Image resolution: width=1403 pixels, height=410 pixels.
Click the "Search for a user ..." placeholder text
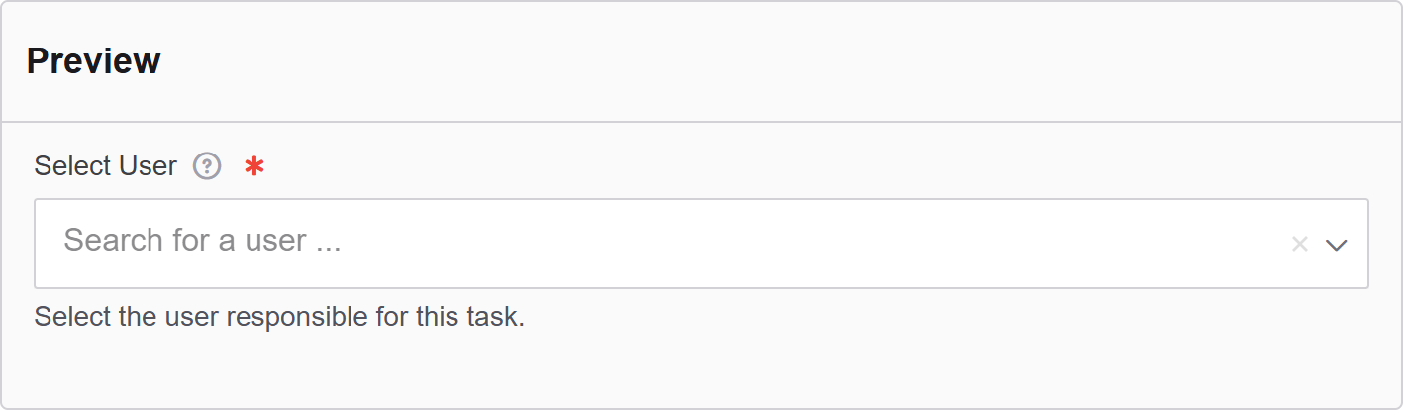(202, 241)
